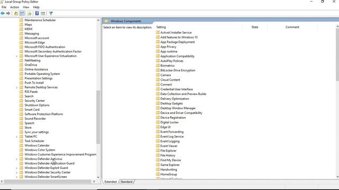This screenshot has width=339, height=190.
Task: Click the Filter funnel toolbar icon
Action: pyautogui.click(x=51, y=13)
